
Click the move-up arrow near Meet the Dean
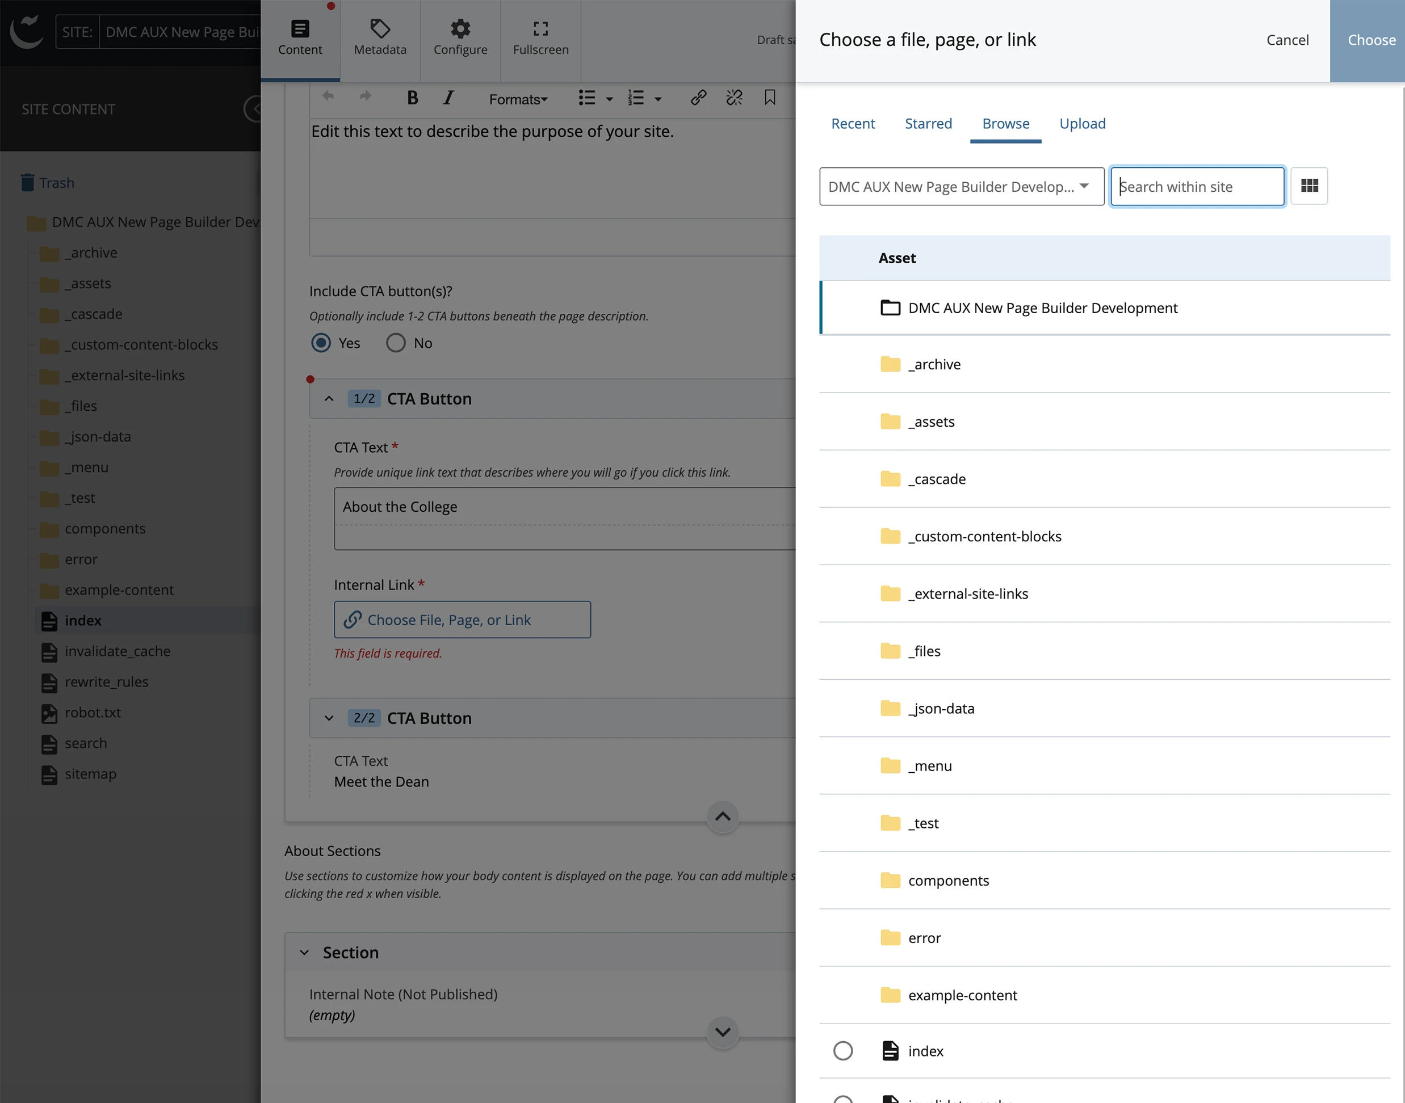pos(723,817)
